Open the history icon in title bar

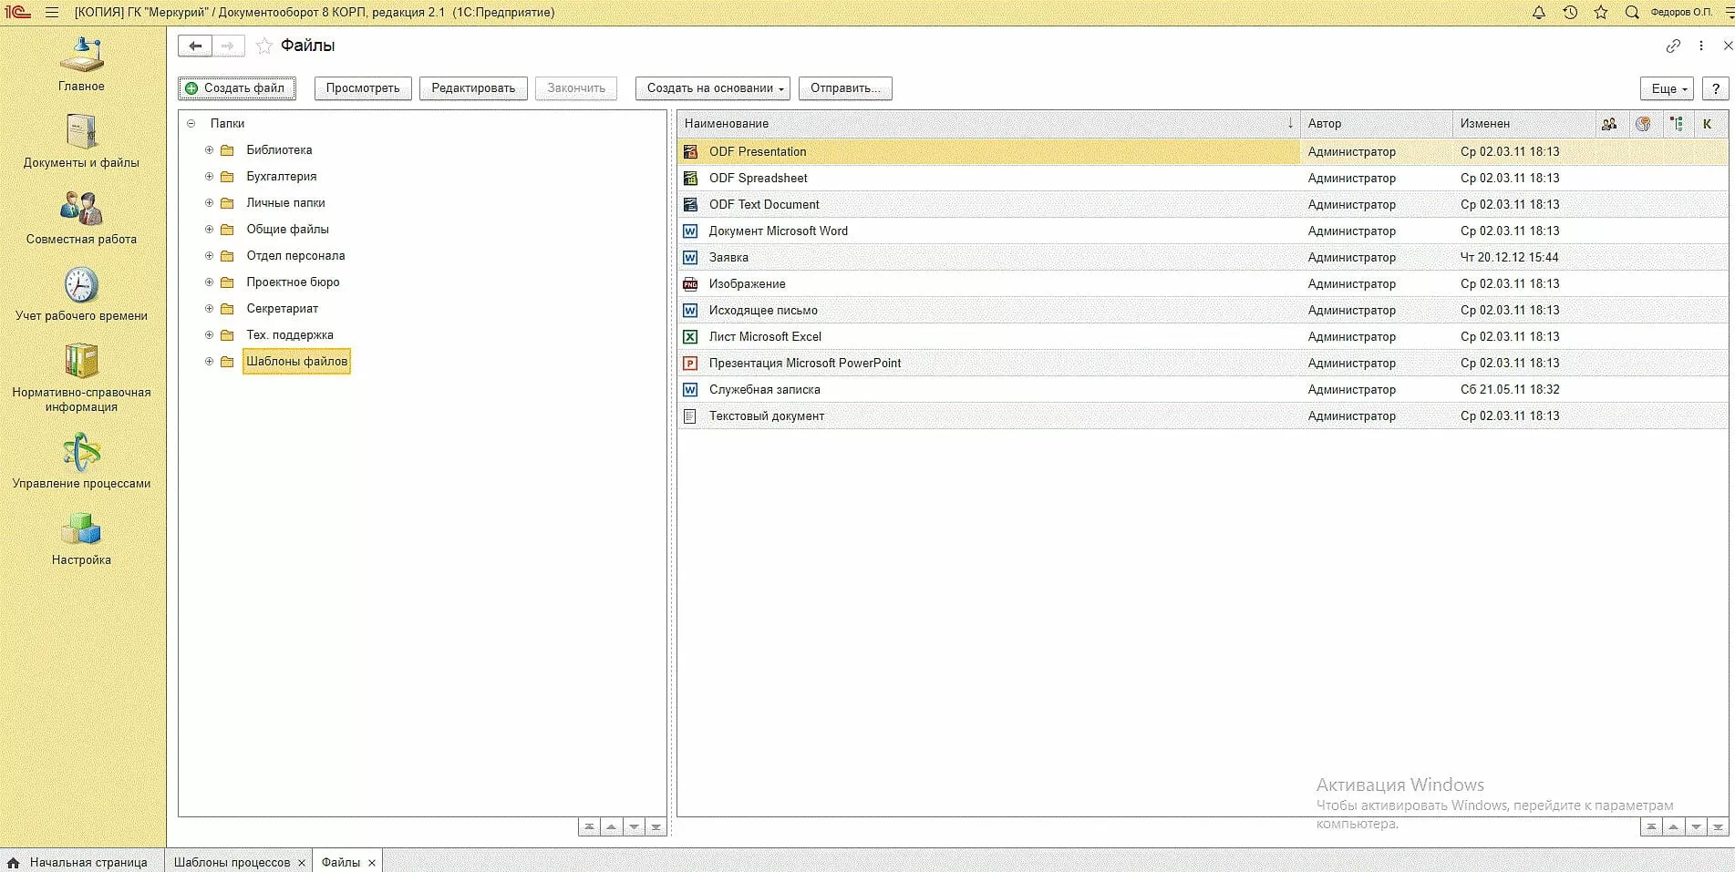pos(1570,13)
